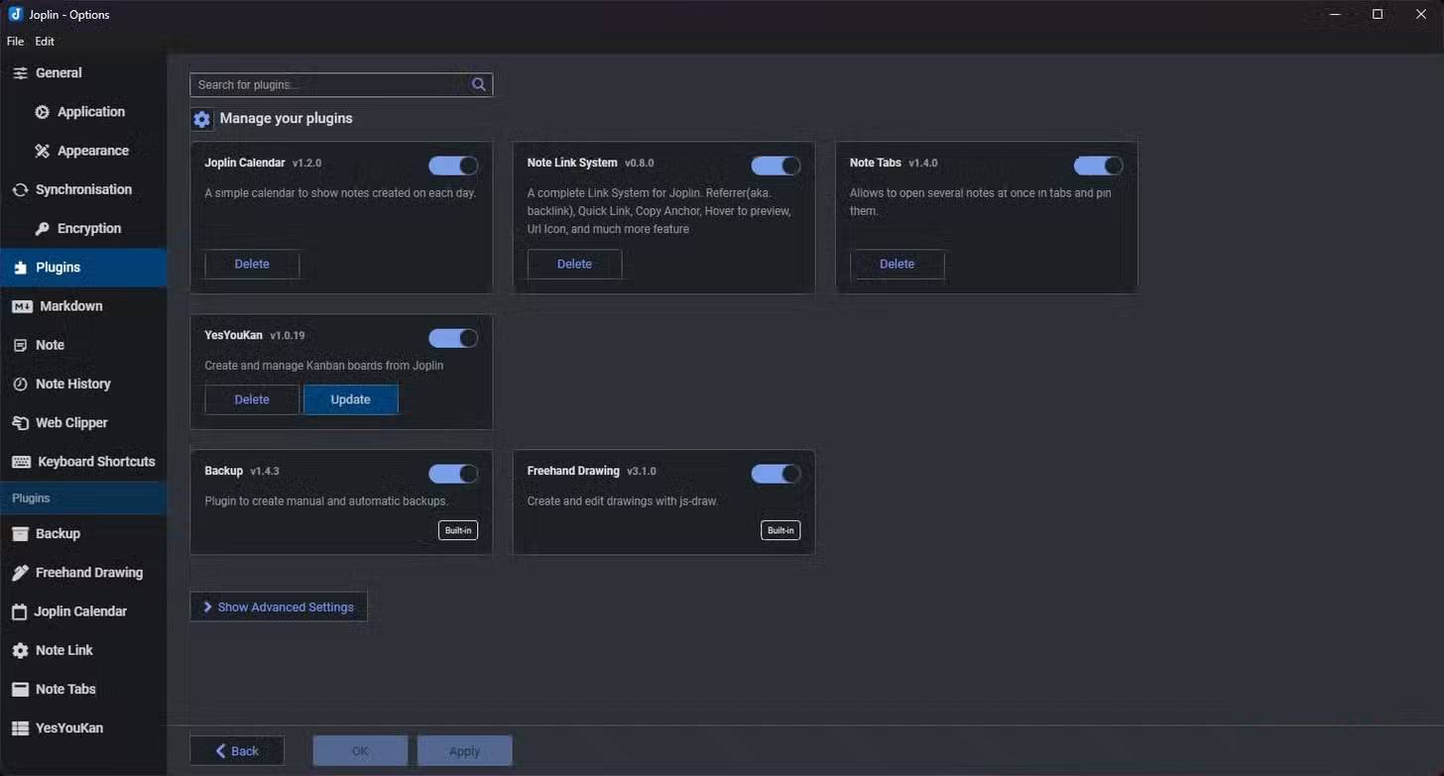Toggle off the Note Link System plugin
This screenshot has width=1444, height=776.
(x=776, y=166)
